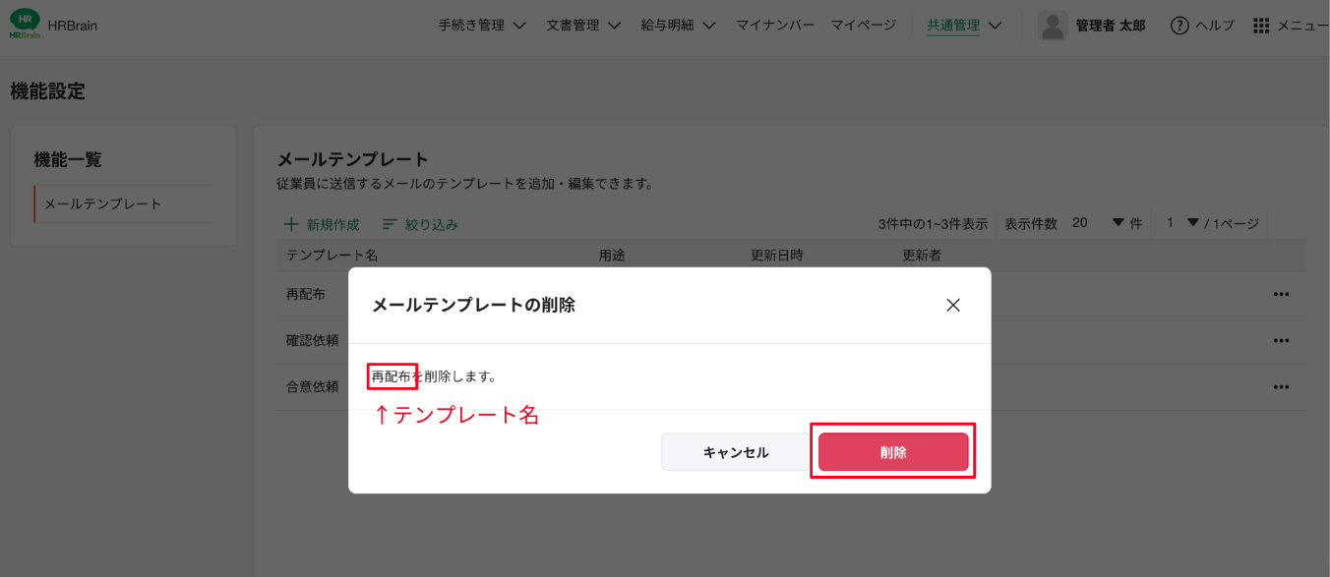1330x577 pixels.
Task: Open the 共通管理 dropdown menu
Action: (964, 26)
